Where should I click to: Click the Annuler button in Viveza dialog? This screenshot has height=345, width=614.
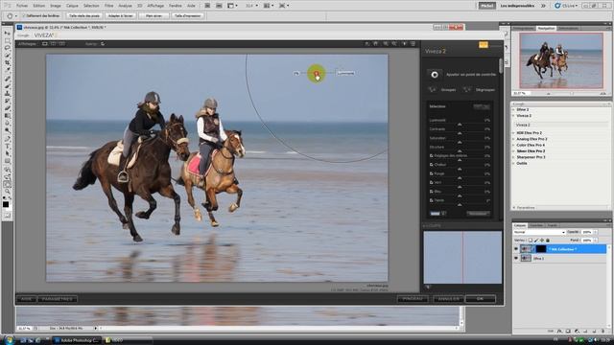448,299
